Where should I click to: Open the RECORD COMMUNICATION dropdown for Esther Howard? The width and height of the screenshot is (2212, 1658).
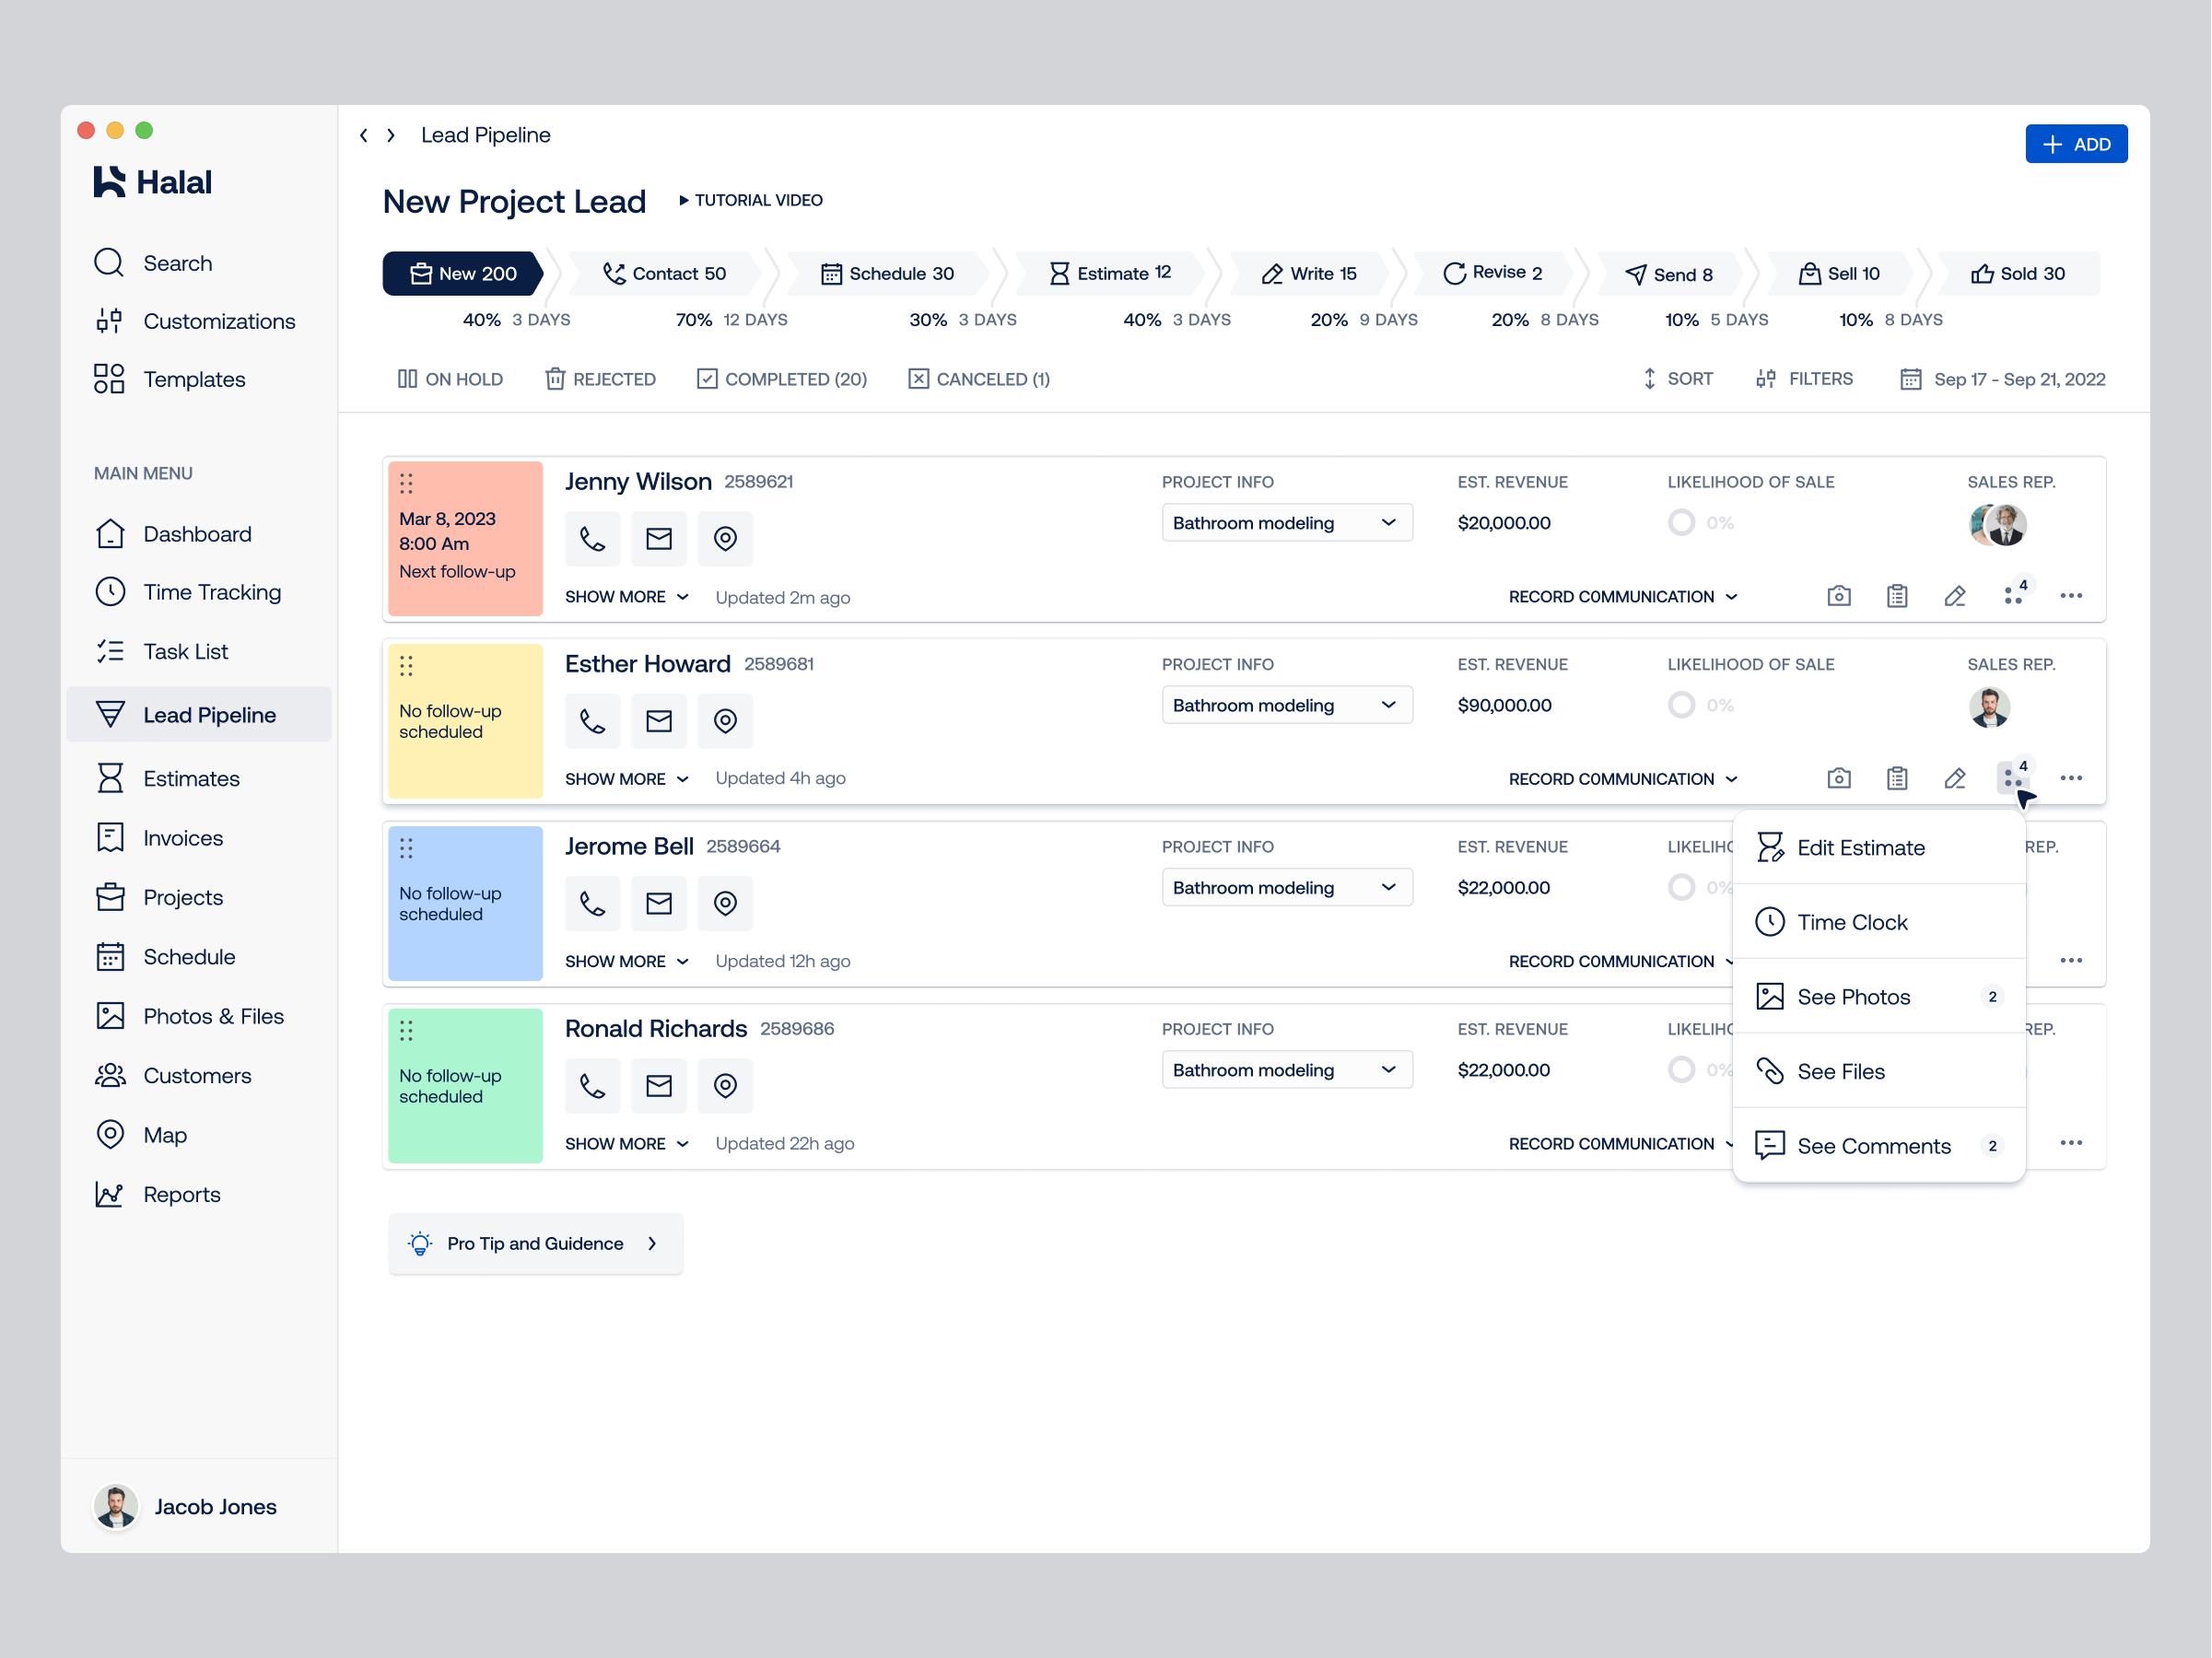coord(1622,778)
